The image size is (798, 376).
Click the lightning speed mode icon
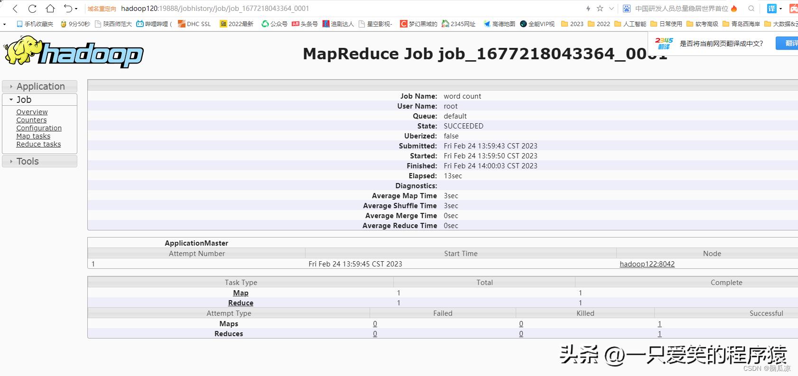(588, 9)
